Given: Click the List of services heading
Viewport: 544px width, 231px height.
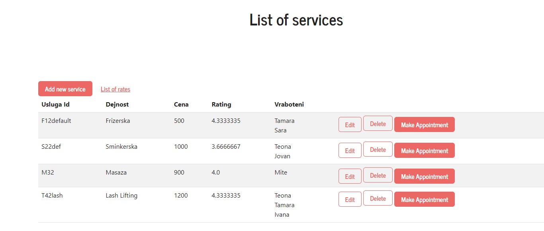Looking at the screenshot, I should pyautogui.click(x=296, y=20).
